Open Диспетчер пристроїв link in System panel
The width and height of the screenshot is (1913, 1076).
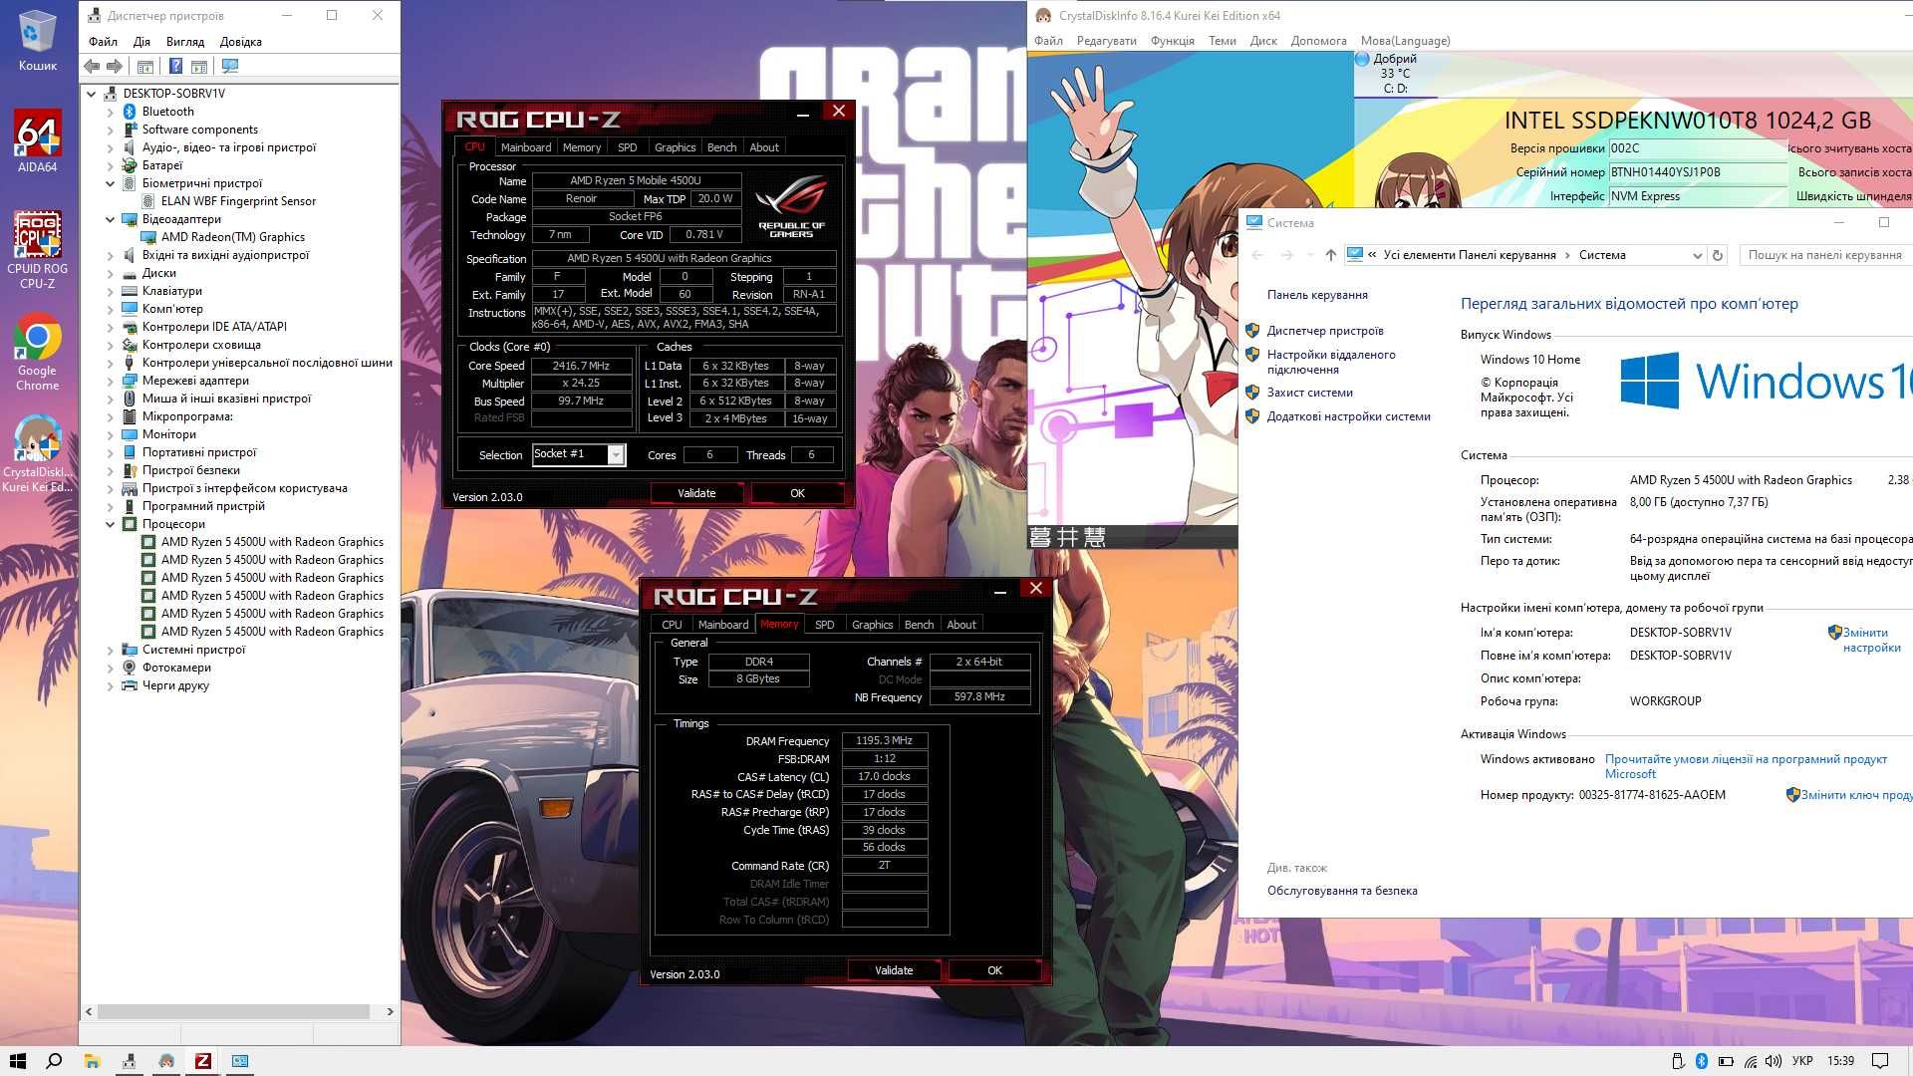[x=1325, y=331]
